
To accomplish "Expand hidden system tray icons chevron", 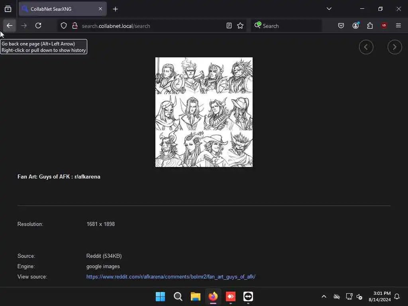I will [324, 296].
